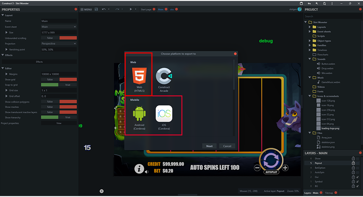The height and width of the screenshot is (197, 363).
Task: Click Cancel in the export dialog
Action: [x=227, y=146]
